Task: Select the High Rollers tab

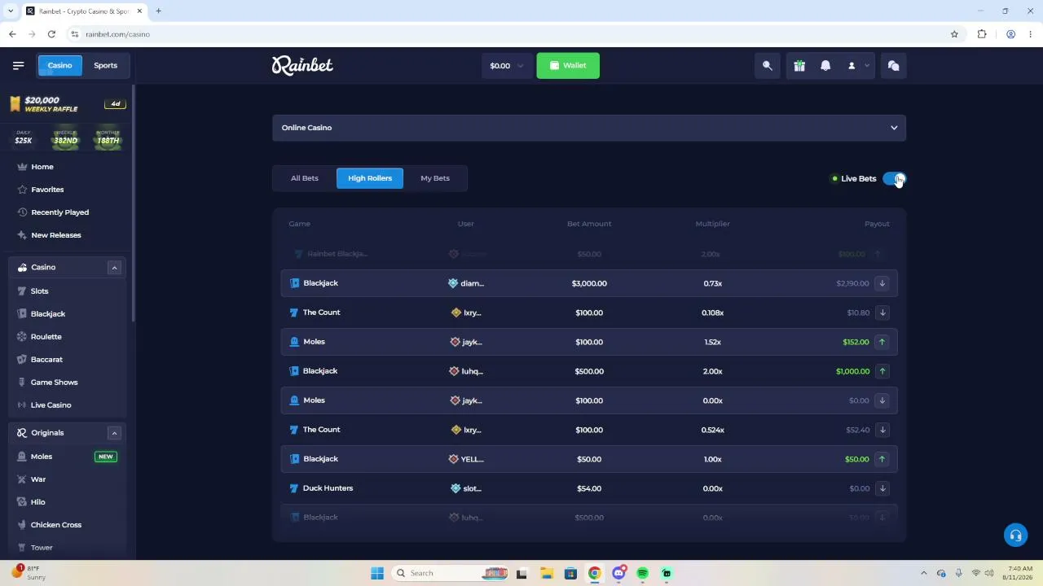Action: click(x=370, y=178)
